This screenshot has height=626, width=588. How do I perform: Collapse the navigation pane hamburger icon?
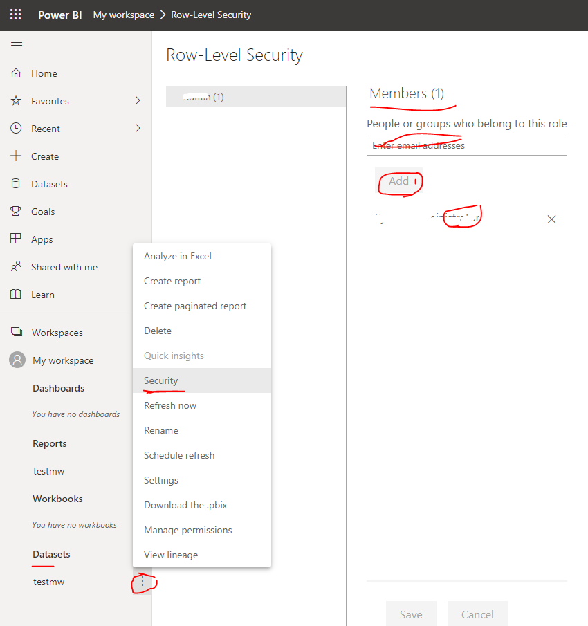(x=17, y=45)
